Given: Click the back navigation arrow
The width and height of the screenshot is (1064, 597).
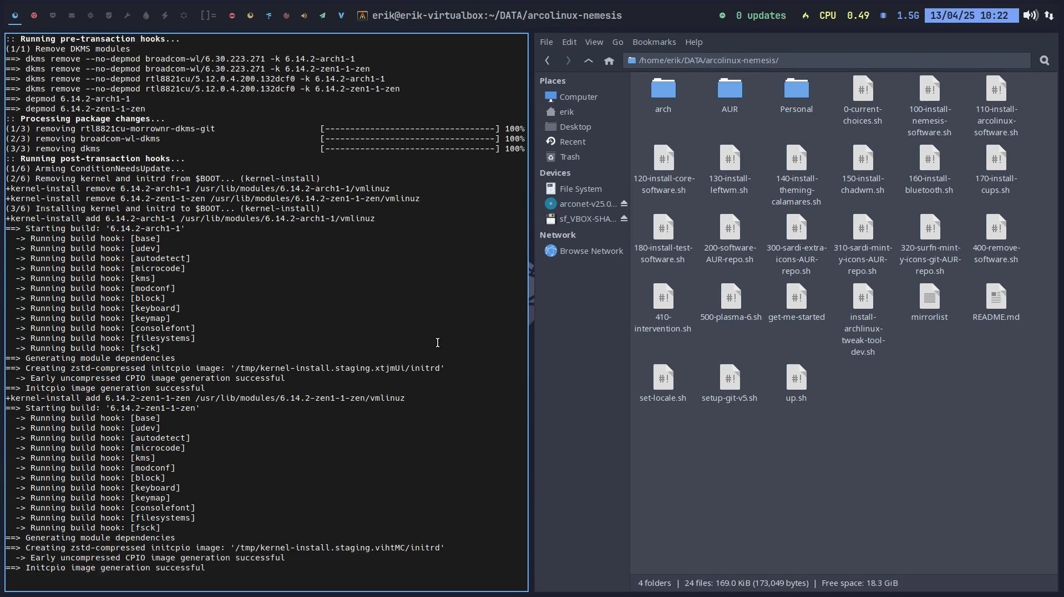Looking at the screenshot, I should pyautogui.click(x=547, y=60).
